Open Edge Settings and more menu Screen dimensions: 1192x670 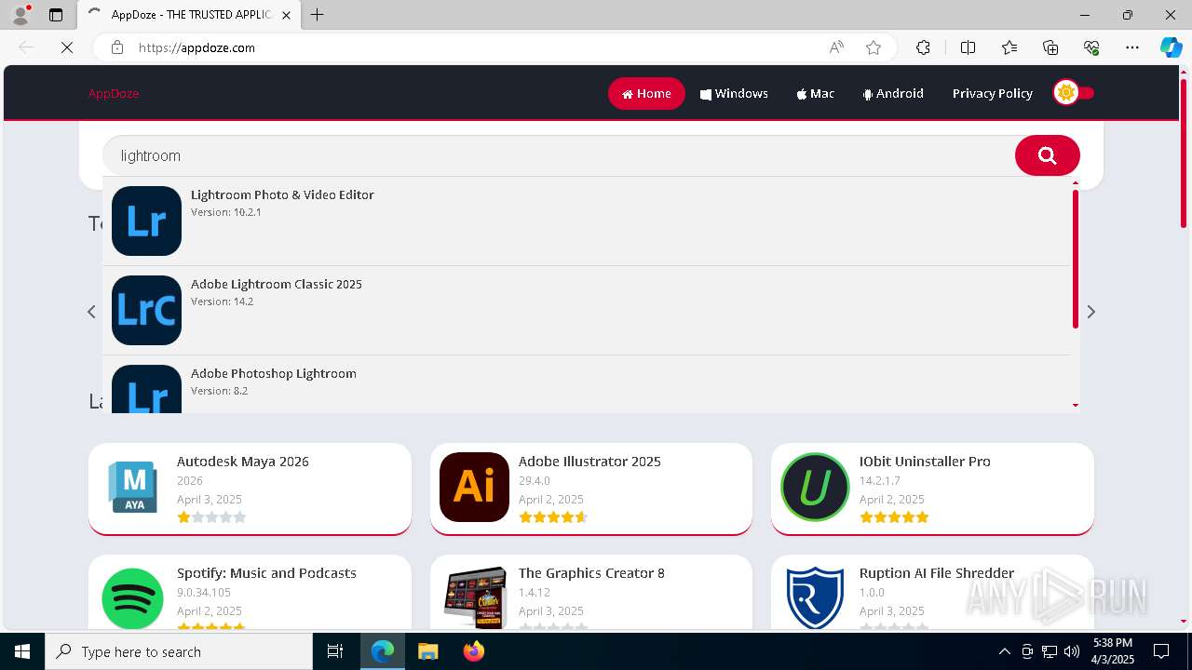click(x=1132, y=47)
